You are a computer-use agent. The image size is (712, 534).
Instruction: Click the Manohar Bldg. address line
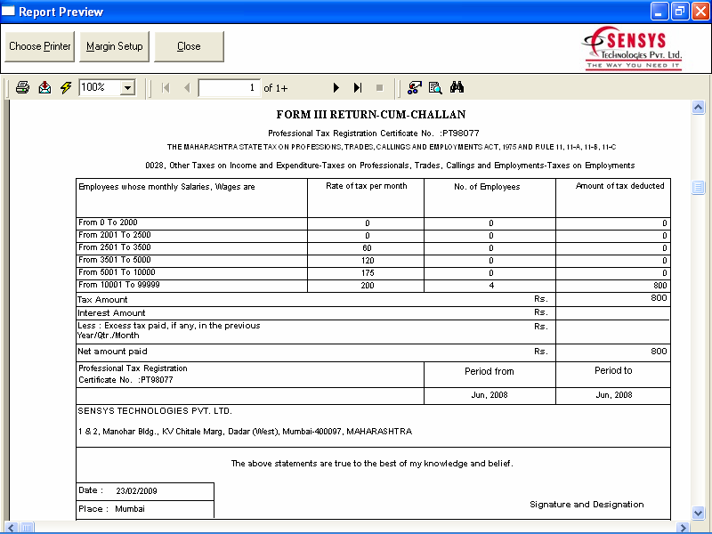coord(245,432)
